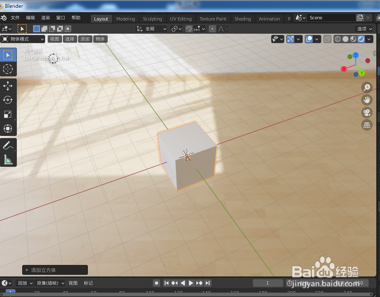Switch to material preview shading
This screenshot has width=380, height=297.
353,39
